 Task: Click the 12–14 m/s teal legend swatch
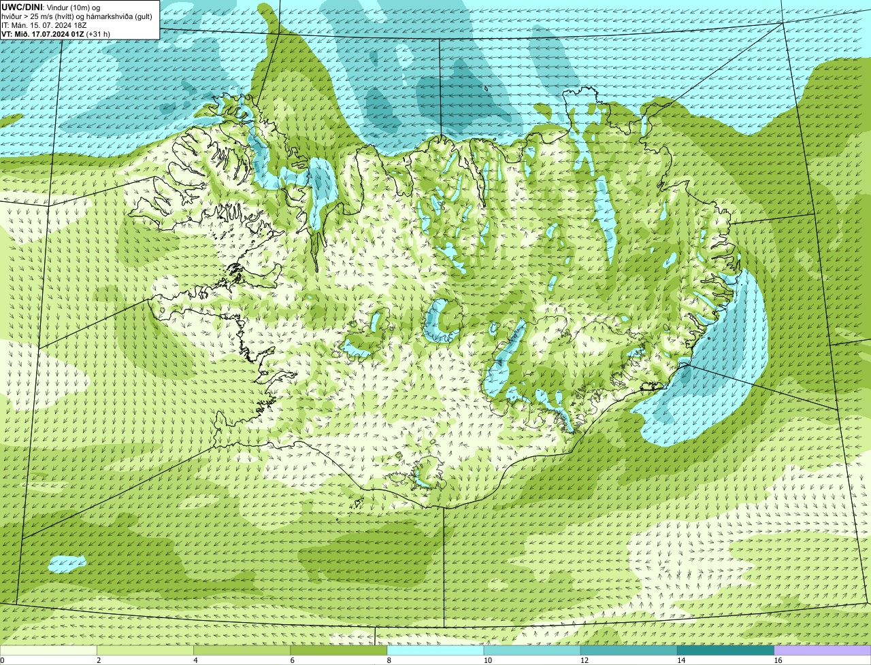click(x=629, y=651)
